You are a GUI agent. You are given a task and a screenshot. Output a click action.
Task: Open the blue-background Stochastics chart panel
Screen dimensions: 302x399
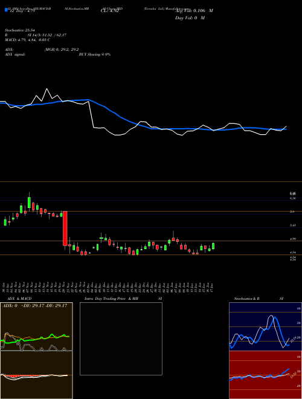coord(265,326)
